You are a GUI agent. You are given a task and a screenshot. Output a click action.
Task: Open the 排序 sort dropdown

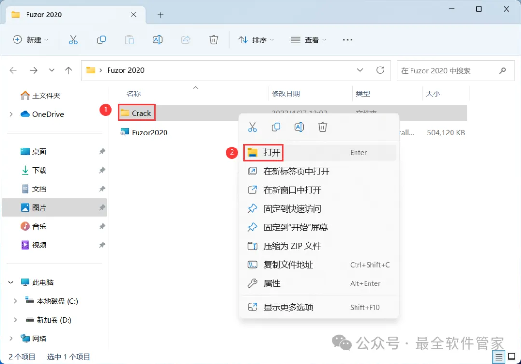point(256,40)
